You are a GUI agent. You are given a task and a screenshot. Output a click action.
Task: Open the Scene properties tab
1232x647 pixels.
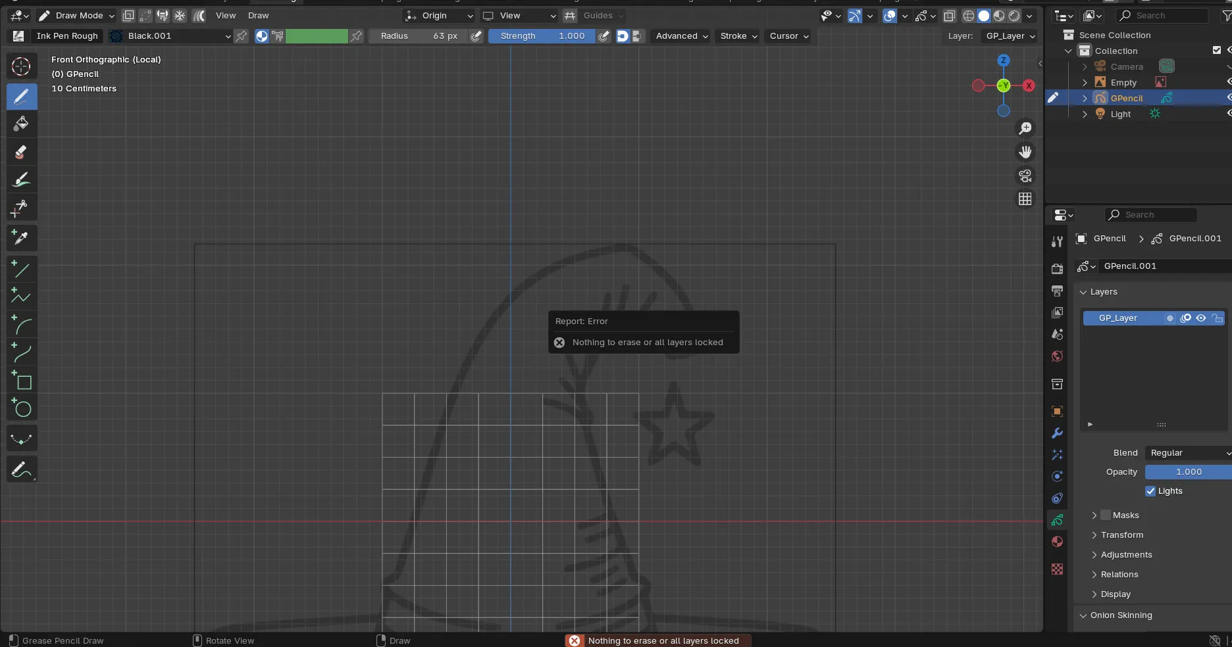(x=1057, y=334)
